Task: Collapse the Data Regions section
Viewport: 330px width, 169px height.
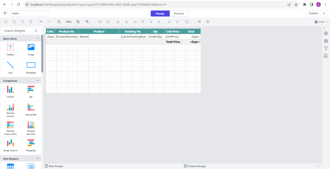Action: click(38, 158)
